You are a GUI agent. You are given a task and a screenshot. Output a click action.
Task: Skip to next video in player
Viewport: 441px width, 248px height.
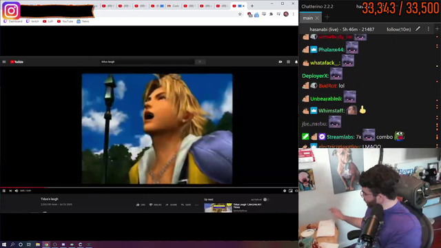point(10,191)
